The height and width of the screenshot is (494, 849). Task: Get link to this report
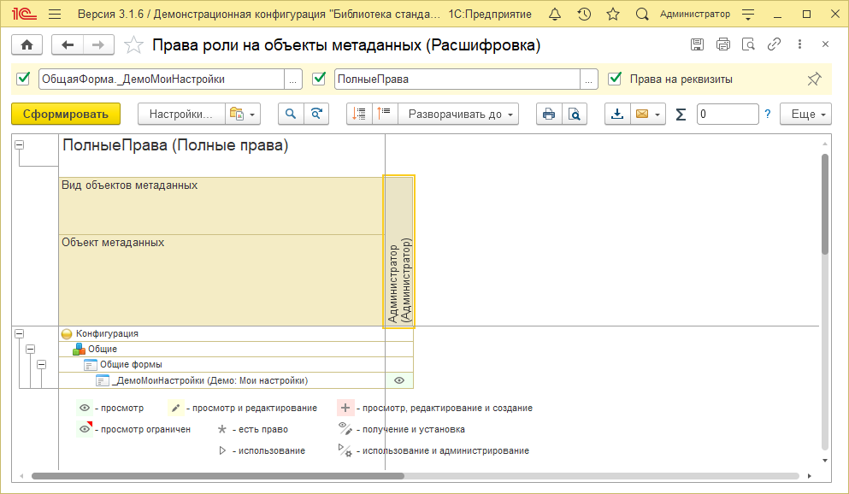(x=775, y=44)
